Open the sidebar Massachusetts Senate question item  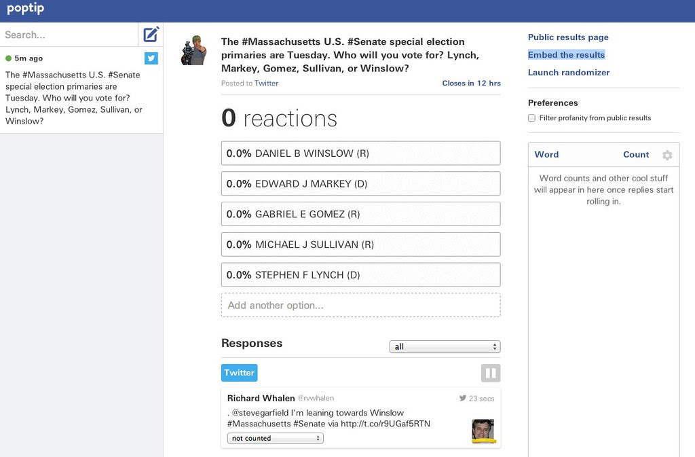[81, 90]
